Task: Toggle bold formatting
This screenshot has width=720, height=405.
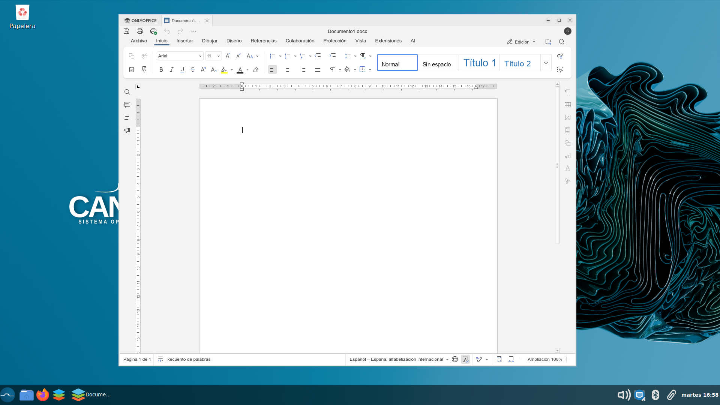Action: coord(161,69)
